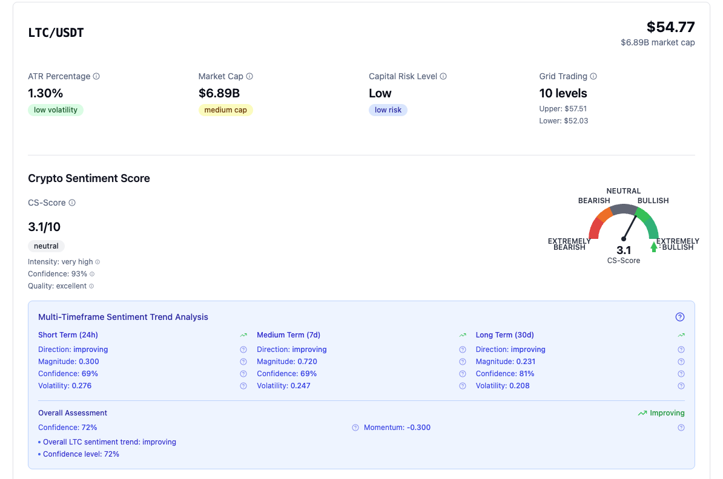Click help icon for Volatility 0.276
The height and width of the screenshot is (479, 723).
243,386
